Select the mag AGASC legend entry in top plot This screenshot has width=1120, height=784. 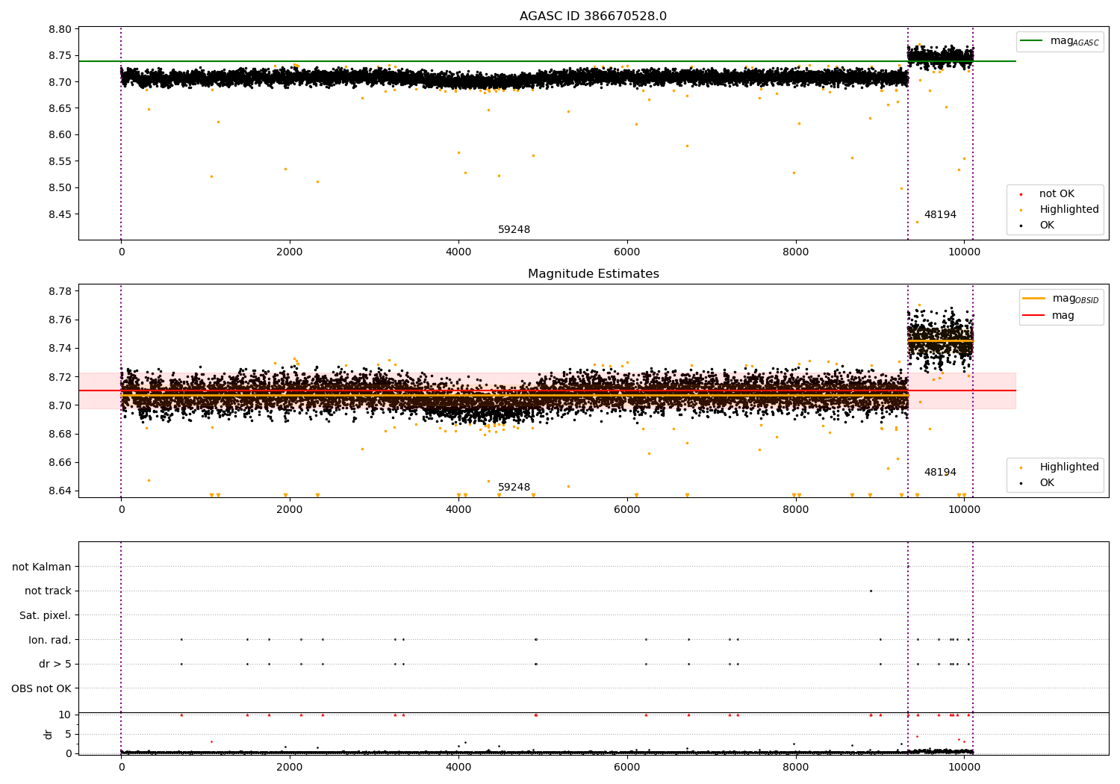point(1060,41)
